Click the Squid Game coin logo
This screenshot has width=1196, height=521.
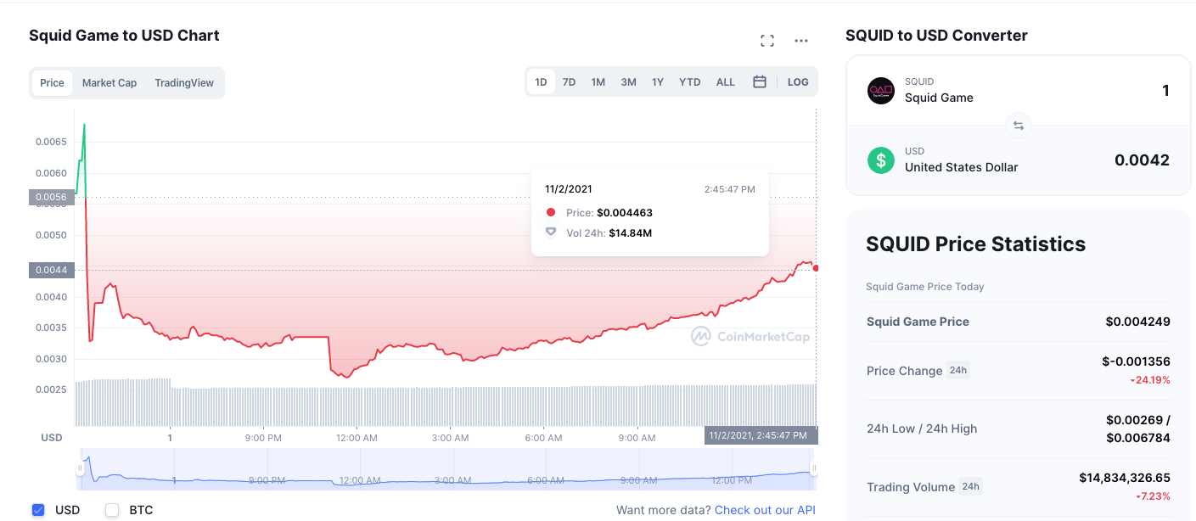point(881,90)
